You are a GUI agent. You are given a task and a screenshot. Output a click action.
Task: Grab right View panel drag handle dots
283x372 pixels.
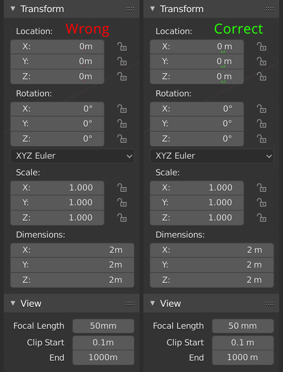coord(270,303)
